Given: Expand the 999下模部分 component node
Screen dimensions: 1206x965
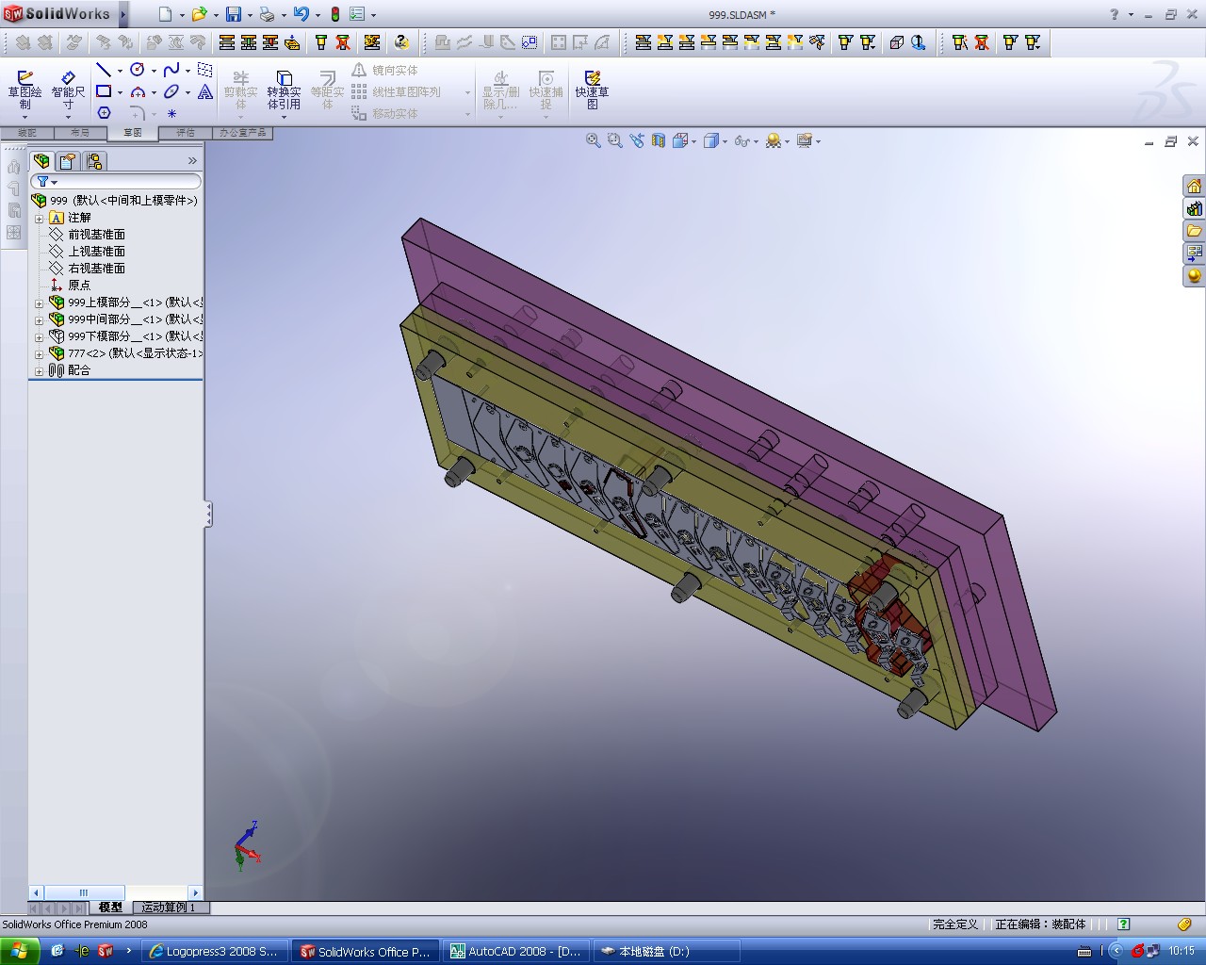Looking at the screenshot, I should point(40,336).
